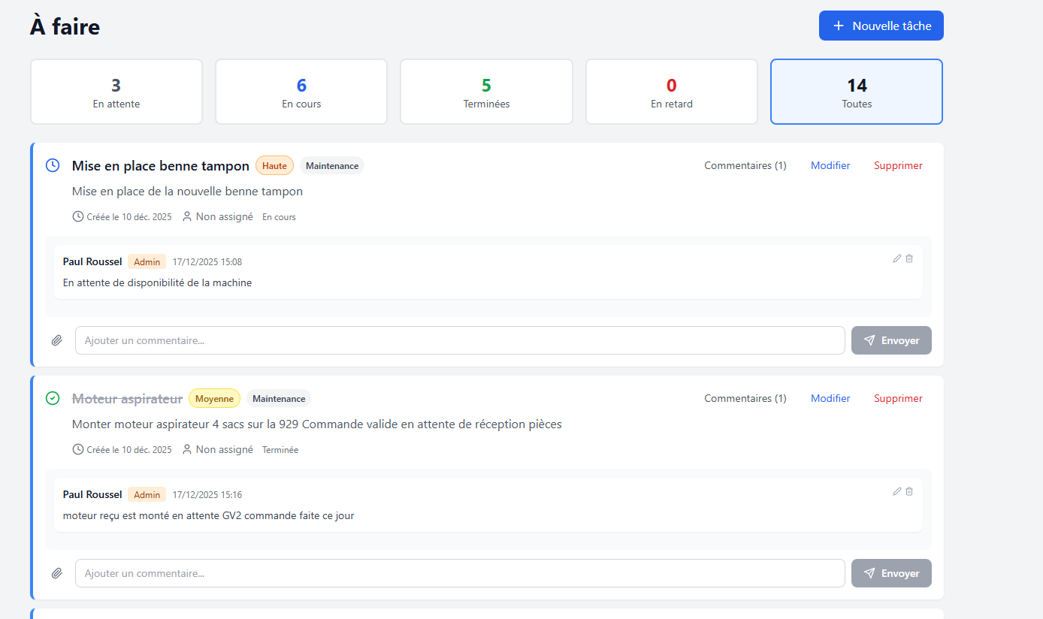Screen dimensions: 1043x619
Task: Delete the machine availability comment via trash icon
Action: 909,258
